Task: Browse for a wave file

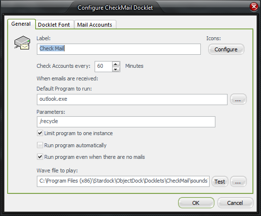Action: point(238,181)
